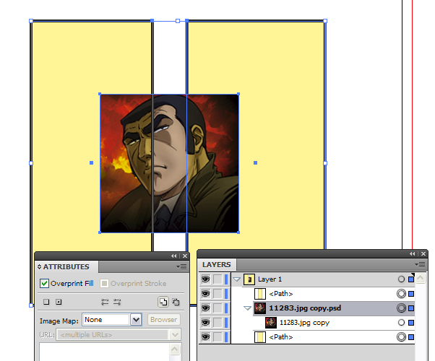
Task: Hide the bottom <Path> row via eye icon
Action: [x=205, y=337]
